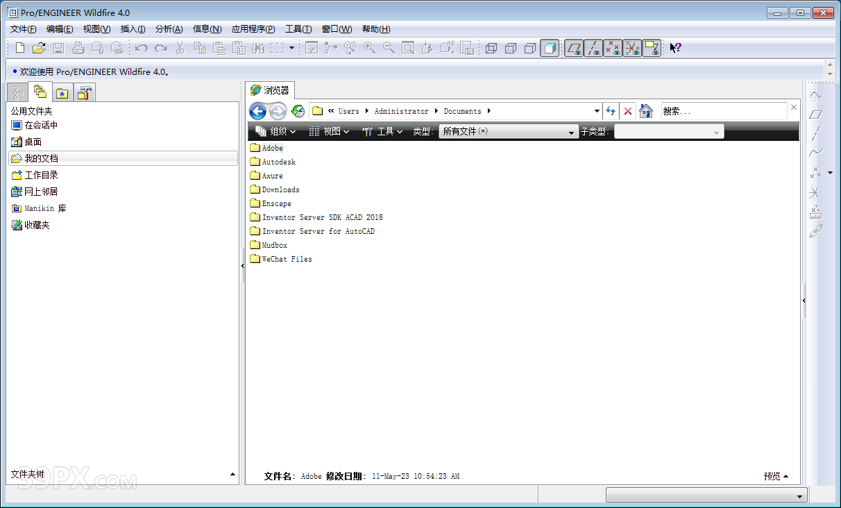841x508 pixels.
Task: Open the 组织 dropdown menu
Action: coord(275,131)
